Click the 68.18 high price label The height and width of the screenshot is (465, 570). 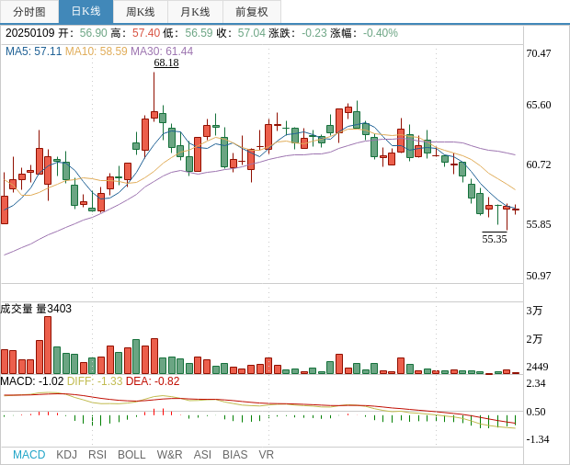coord(166,62)
